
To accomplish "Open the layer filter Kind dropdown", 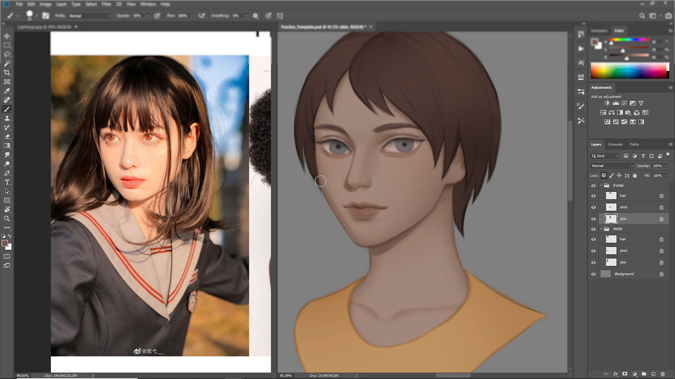I will click(605, 156).
